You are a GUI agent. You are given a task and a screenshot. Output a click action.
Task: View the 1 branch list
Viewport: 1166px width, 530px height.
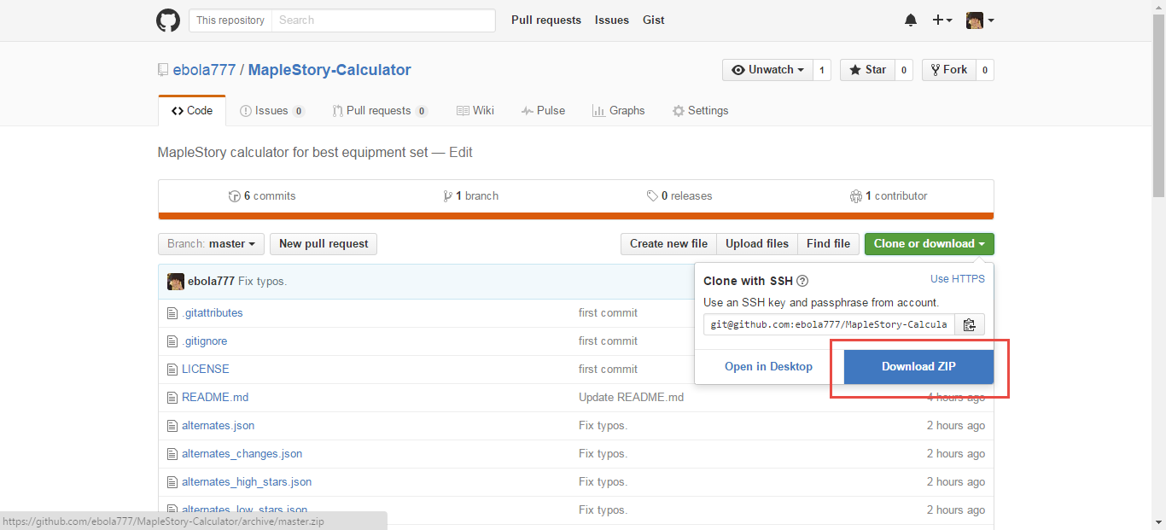click(x=471, y=196)
